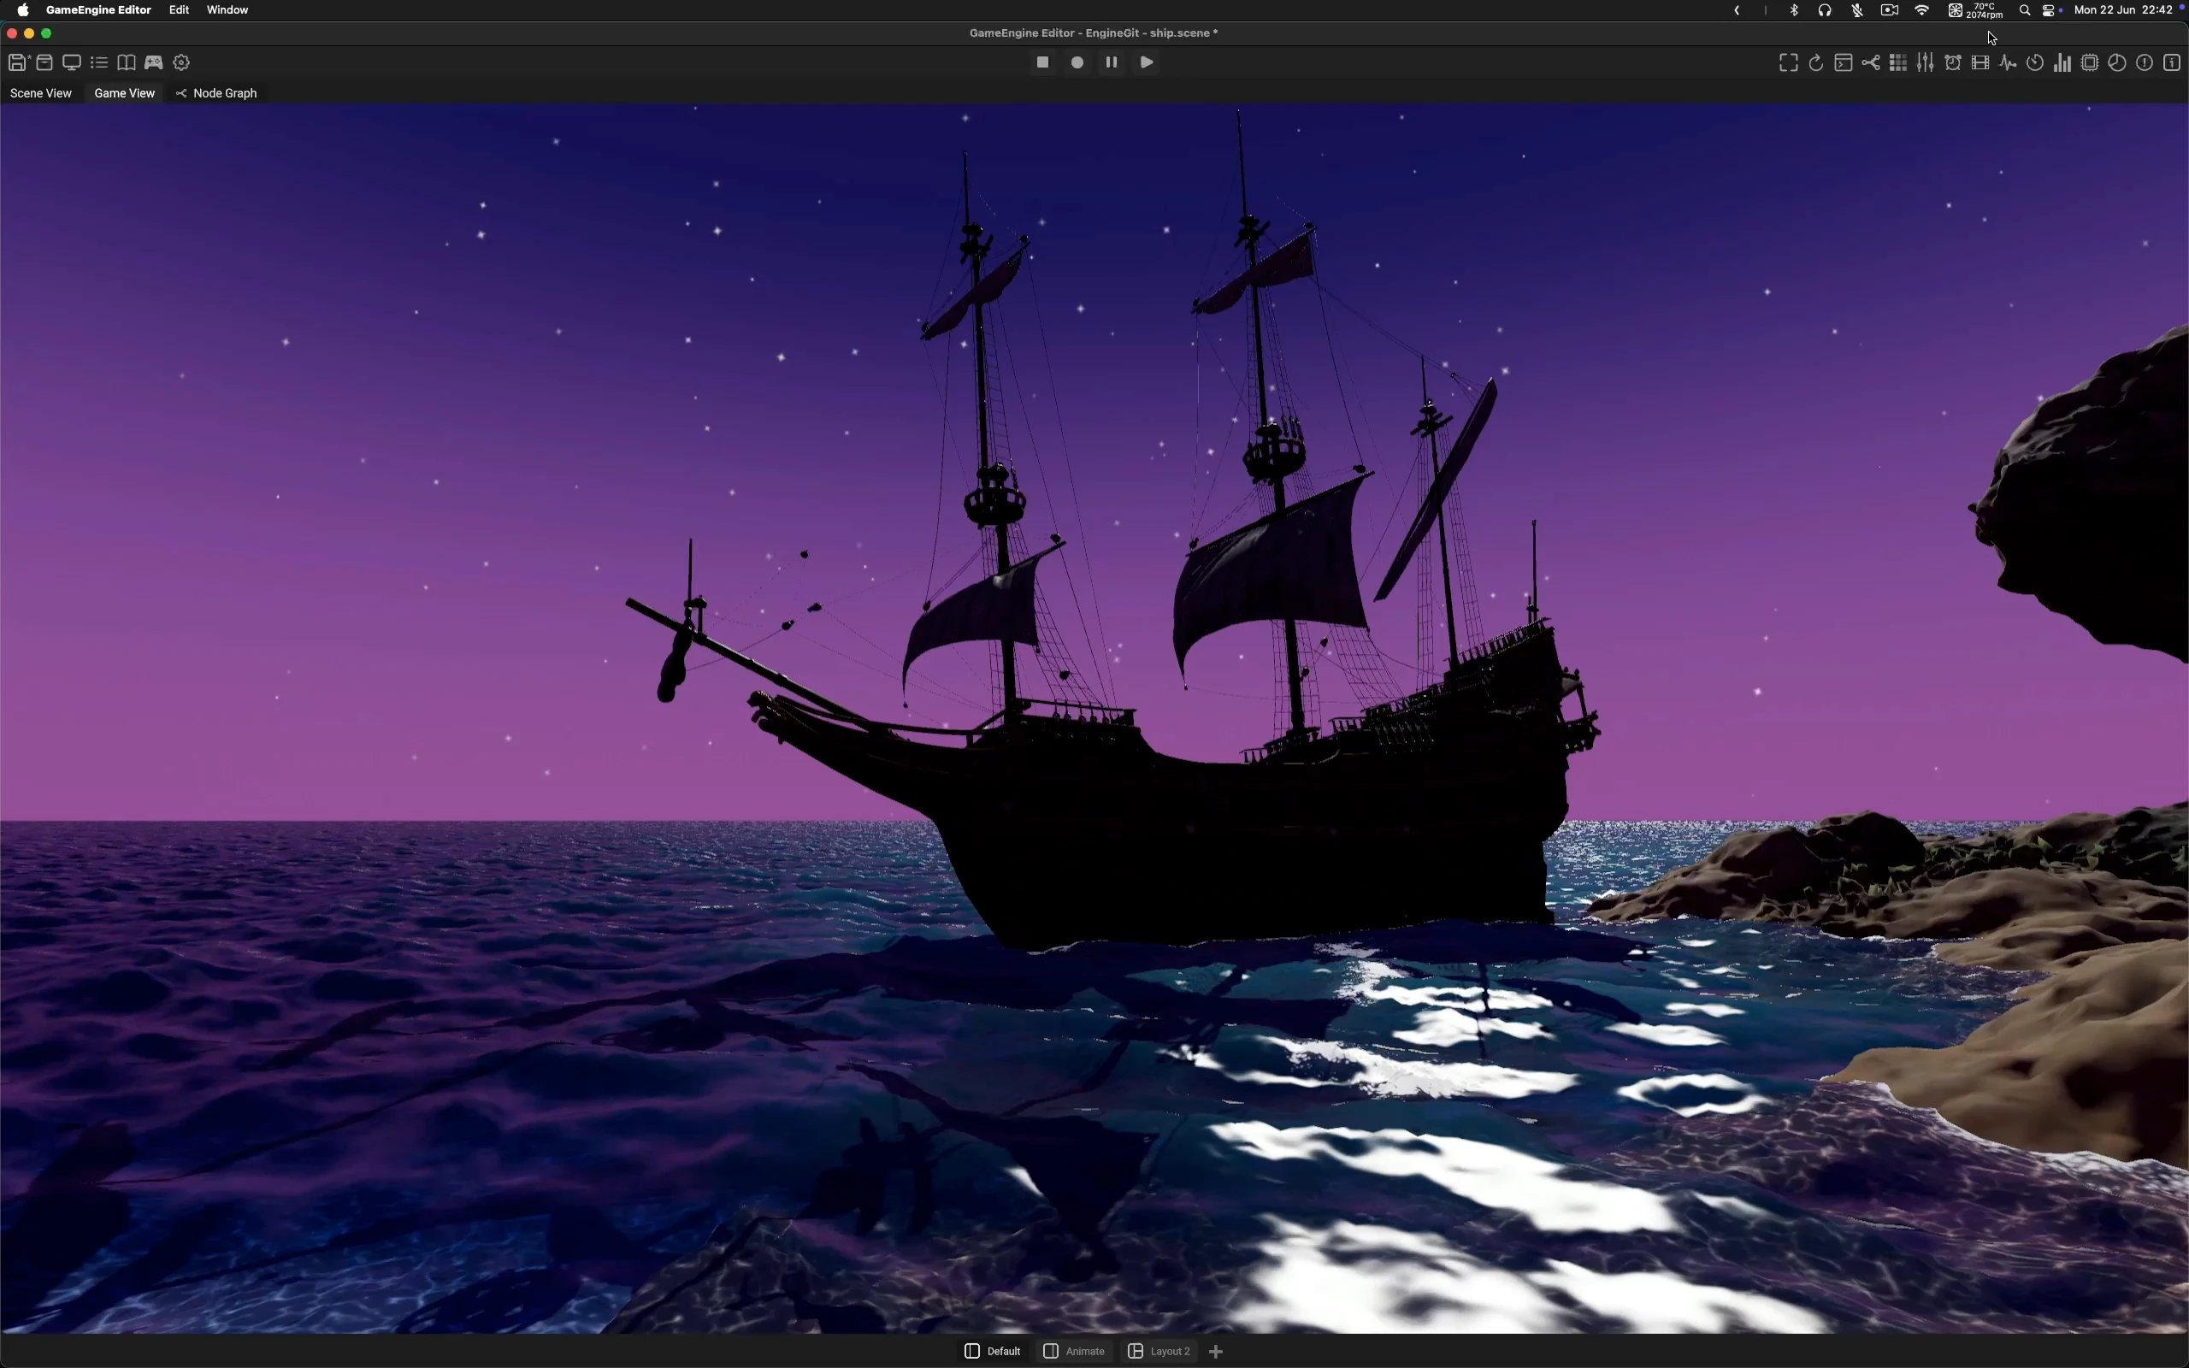Open the film strip icon

[1981, 62]
